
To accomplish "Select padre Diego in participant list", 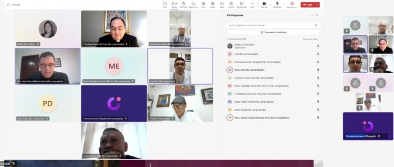I will [x=273, y=110].
